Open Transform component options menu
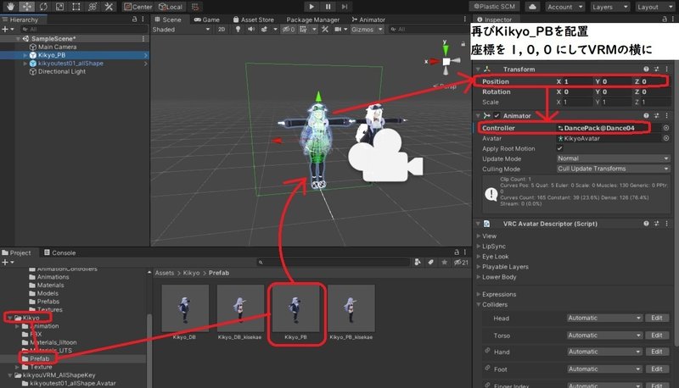Image resolution: width=679 pixels, height=388 pixels. click(x=666, y=69)
